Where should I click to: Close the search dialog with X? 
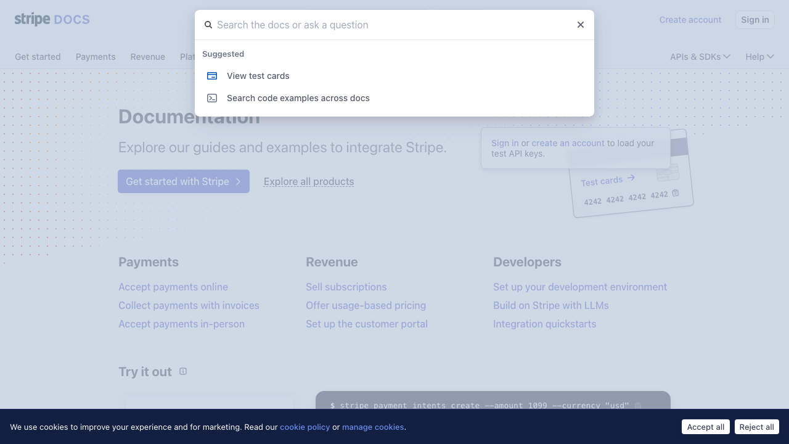[x=581, y=25]
